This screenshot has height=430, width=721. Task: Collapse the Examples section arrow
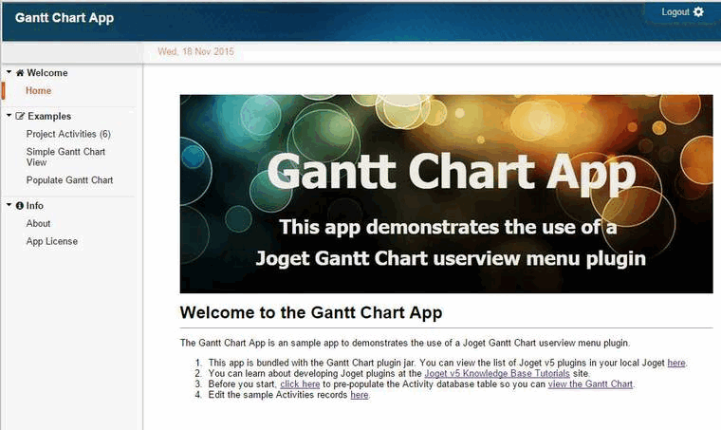[9, 116]
